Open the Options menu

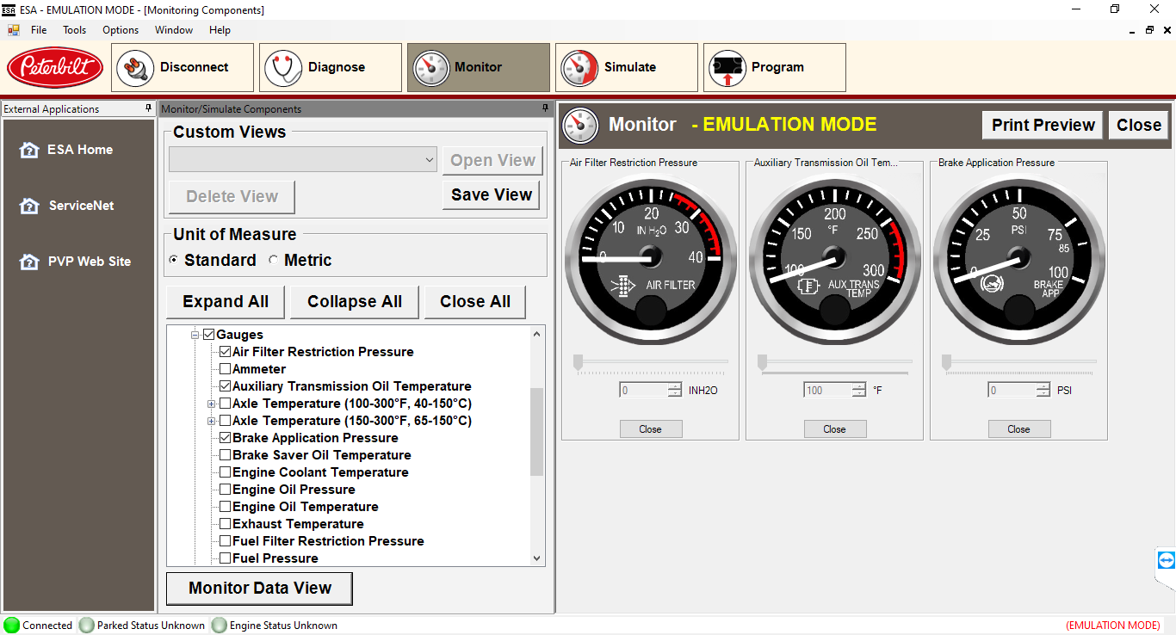121,30
